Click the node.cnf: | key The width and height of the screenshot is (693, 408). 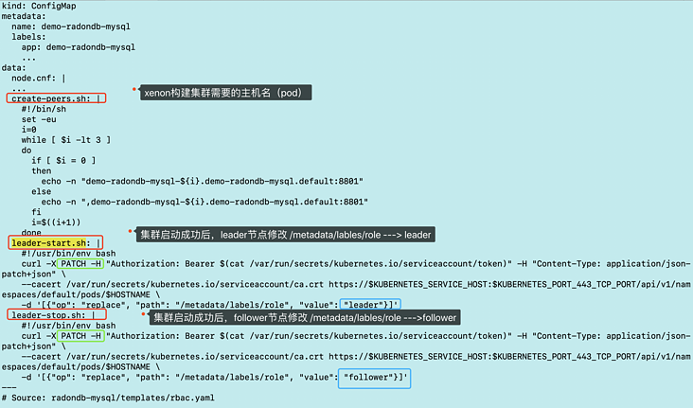point(39,78)
